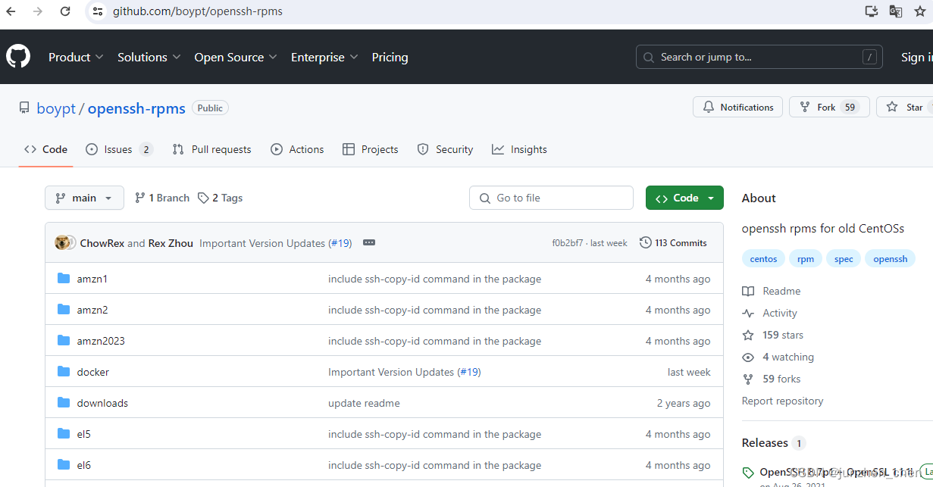Switch to the Pull requests tab
The image size is (933, 487).
211,149
